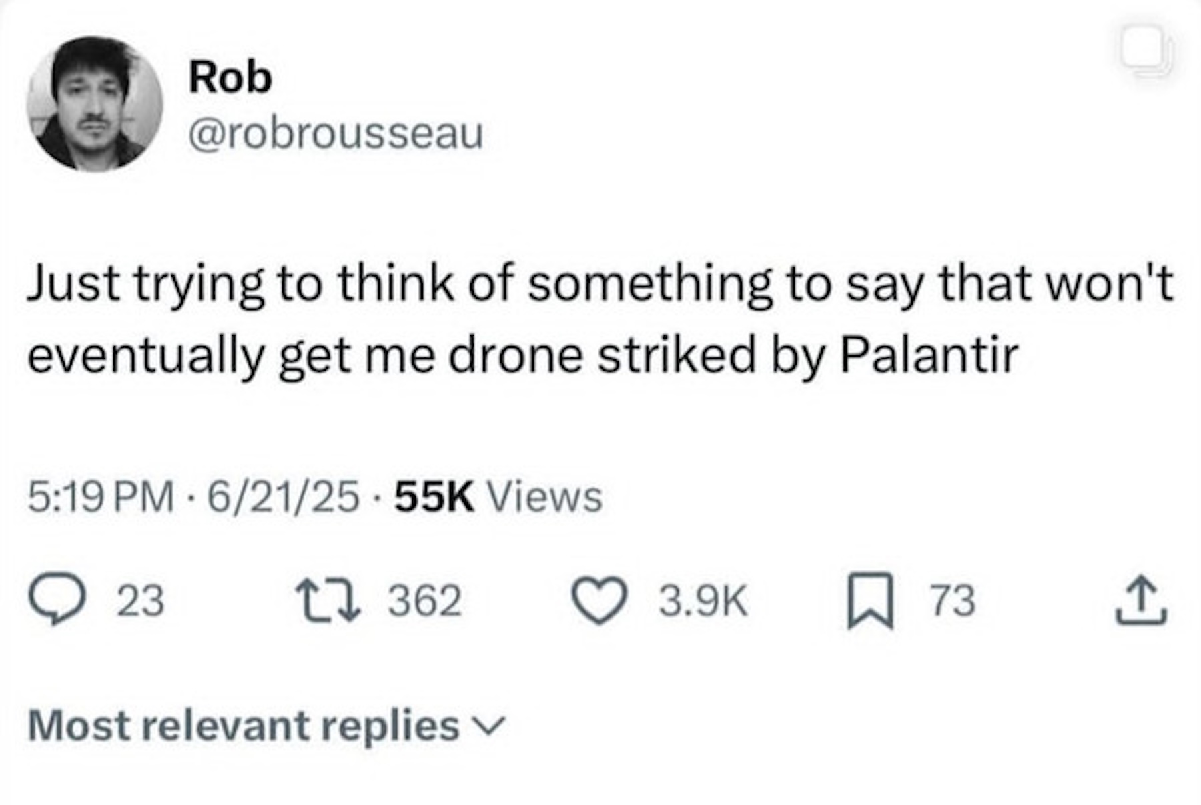Click the 6/21/25 date
The height and width of the screenshot is (805, 1201).
pos(283,497)
